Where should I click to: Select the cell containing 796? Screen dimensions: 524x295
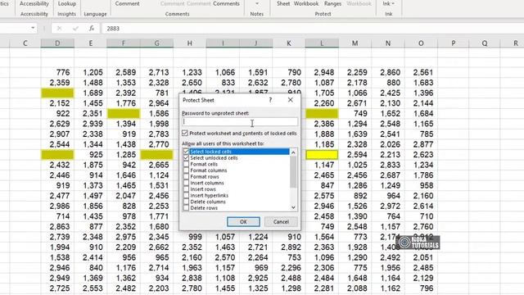[x=421, y=288]
